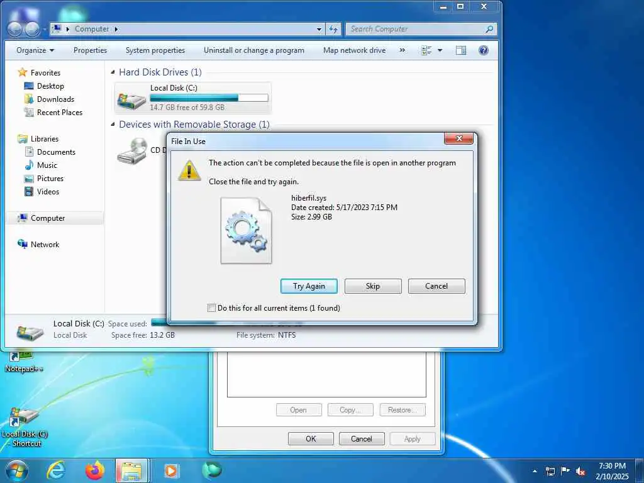644x483 pixels.
Task: Select Videos library
Action: [x=48, y=191]
